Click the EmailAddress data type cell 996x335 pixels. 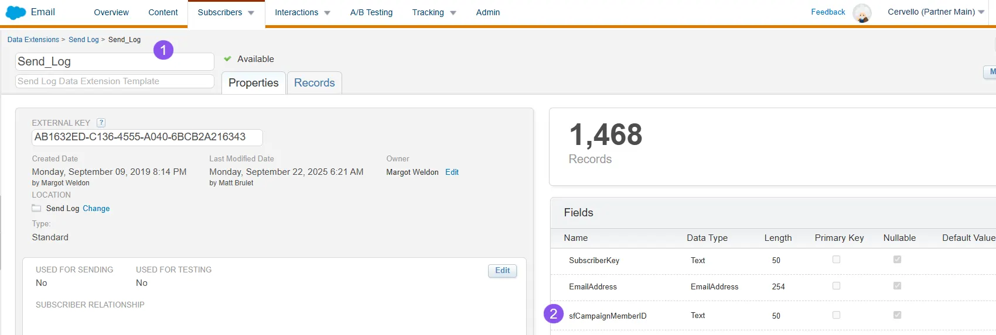[x=714, y=287]
